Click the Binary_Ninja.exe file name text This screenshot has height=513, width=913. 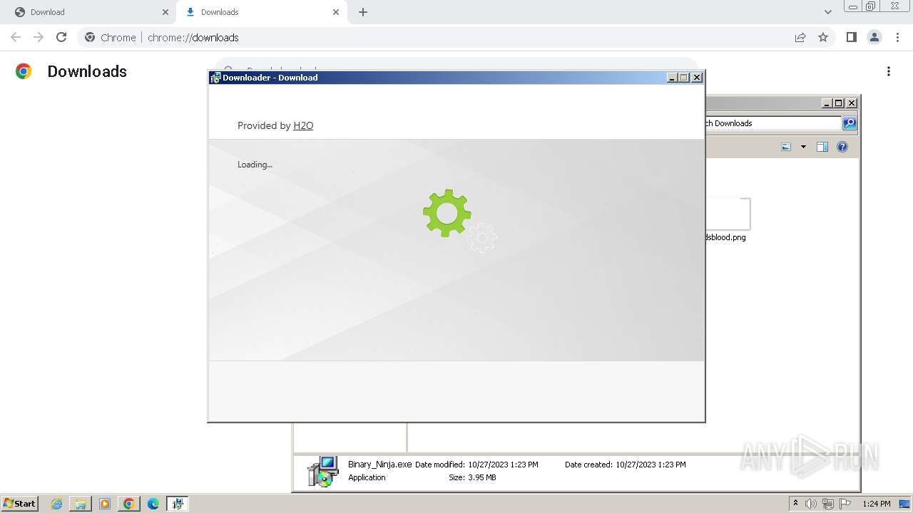click(380, 464)
